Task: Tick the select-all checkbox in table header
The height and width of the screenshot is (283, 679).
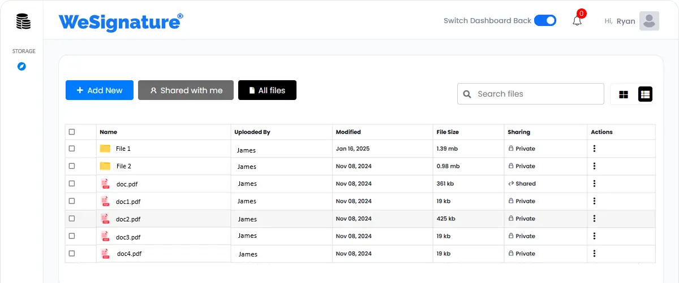Action: point(72,132)
